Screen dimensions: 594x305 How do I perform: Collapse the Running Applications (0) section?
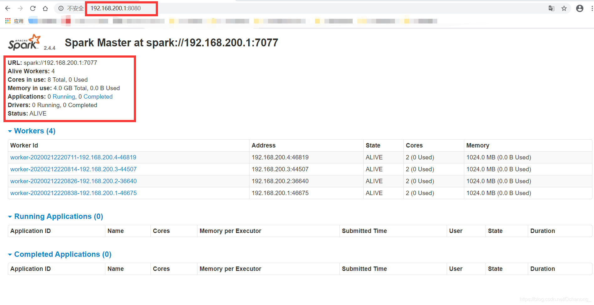pyautogui.click(x=58, y=216)
